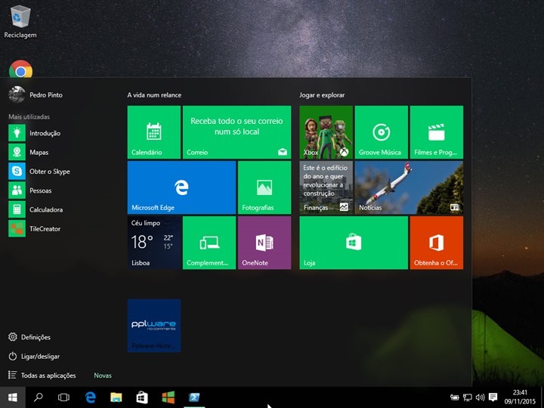Viewport: 544px width, 408px height.
Task: Open the Task View taskbar button
Action: 63,397
